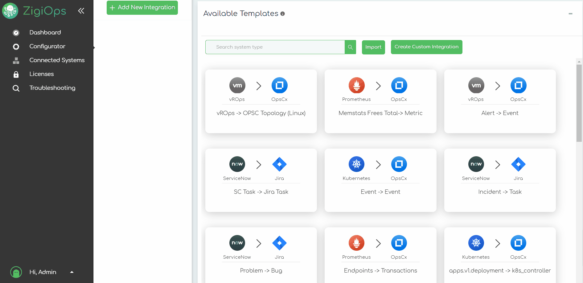Select the Kubernetes icon on Event -> Event template
Image resolution: width=583 pixels, height=283 pixels.
(356, 164)
